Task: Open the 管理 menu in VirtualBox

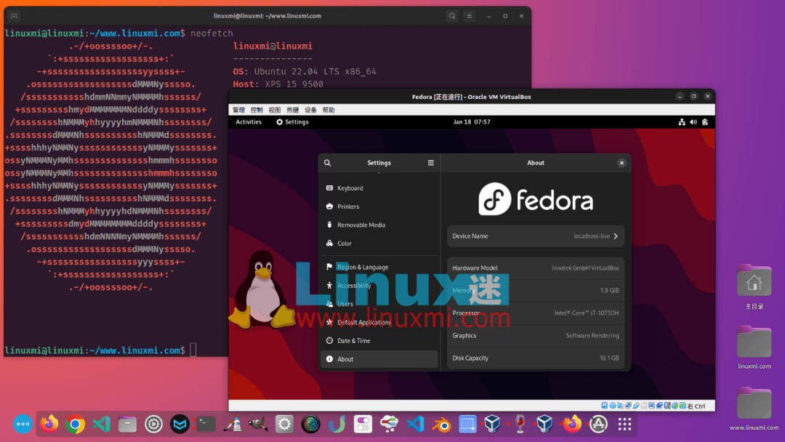Action: coord(241,110)
